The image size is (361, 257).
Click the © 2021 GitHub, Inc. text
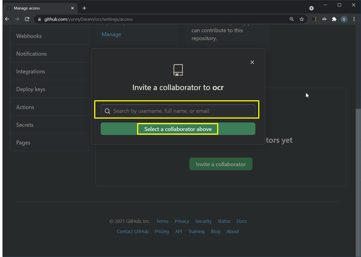[x=130, y=221]
